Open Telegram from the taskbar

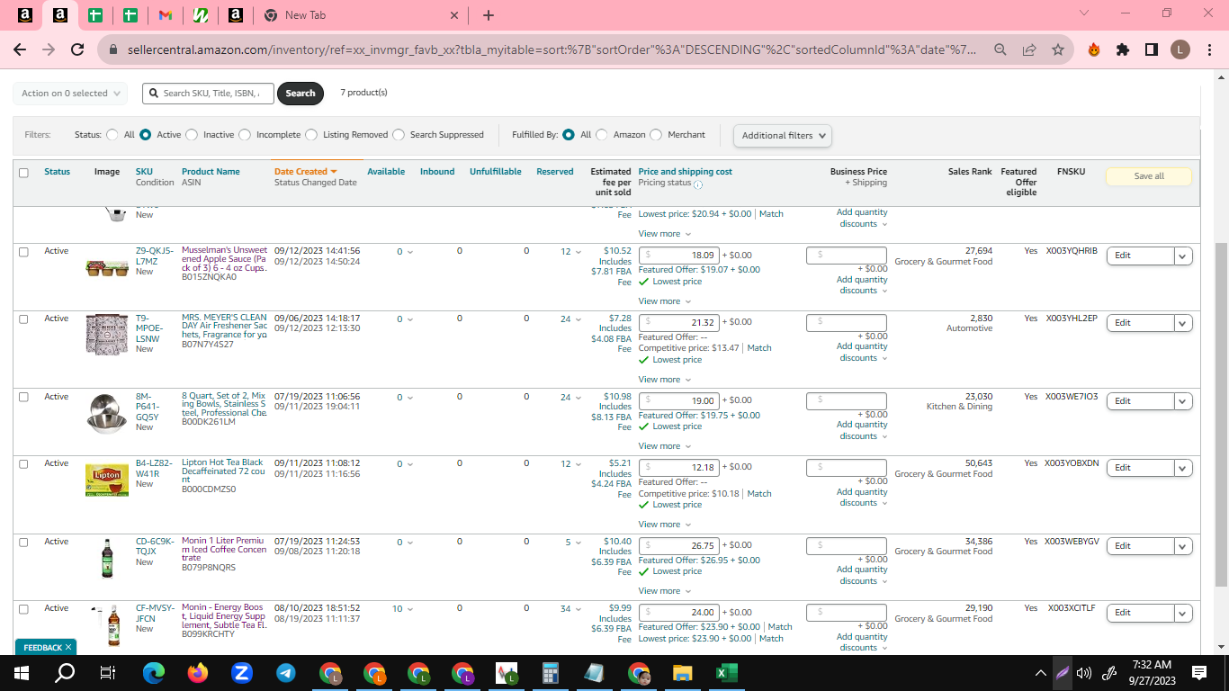286,672
